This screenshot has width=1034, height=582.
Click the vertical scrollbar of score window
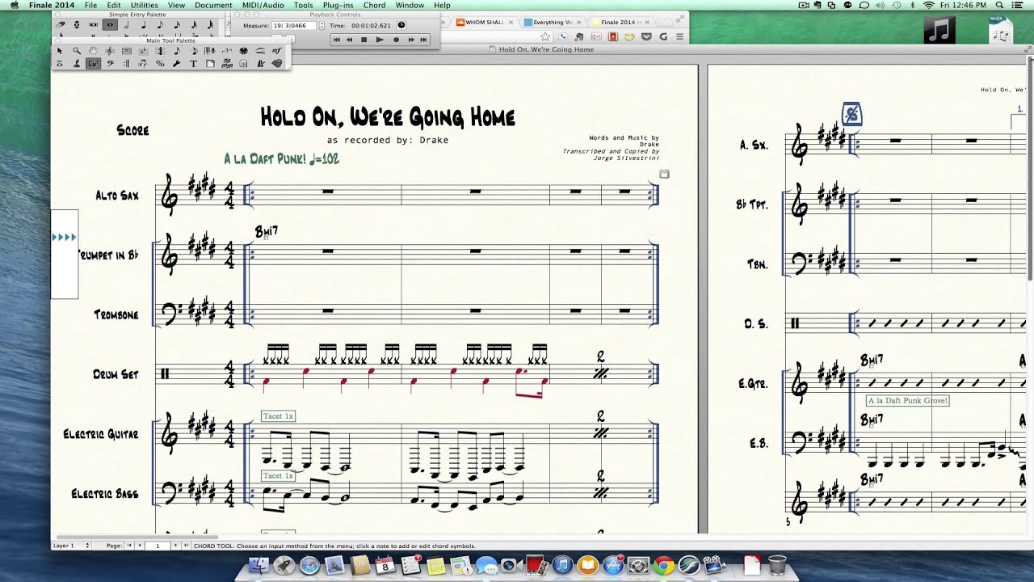coord(1030,170)
